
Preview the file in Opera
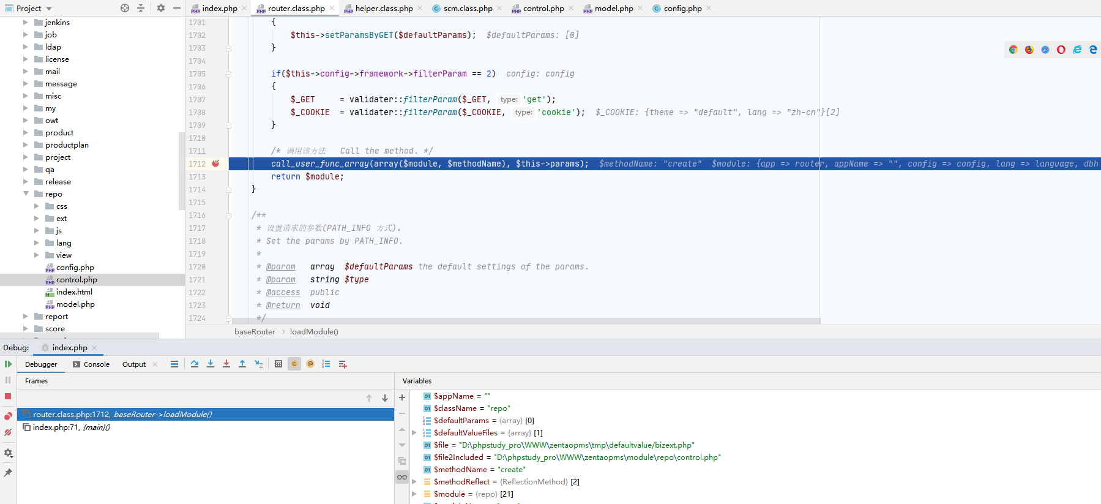[x=1061, y=50]
